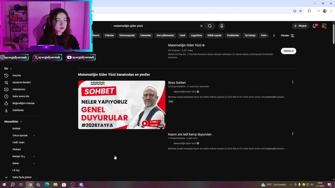Open Windows Start menu
335x188 pixels.
coord(4,185)
